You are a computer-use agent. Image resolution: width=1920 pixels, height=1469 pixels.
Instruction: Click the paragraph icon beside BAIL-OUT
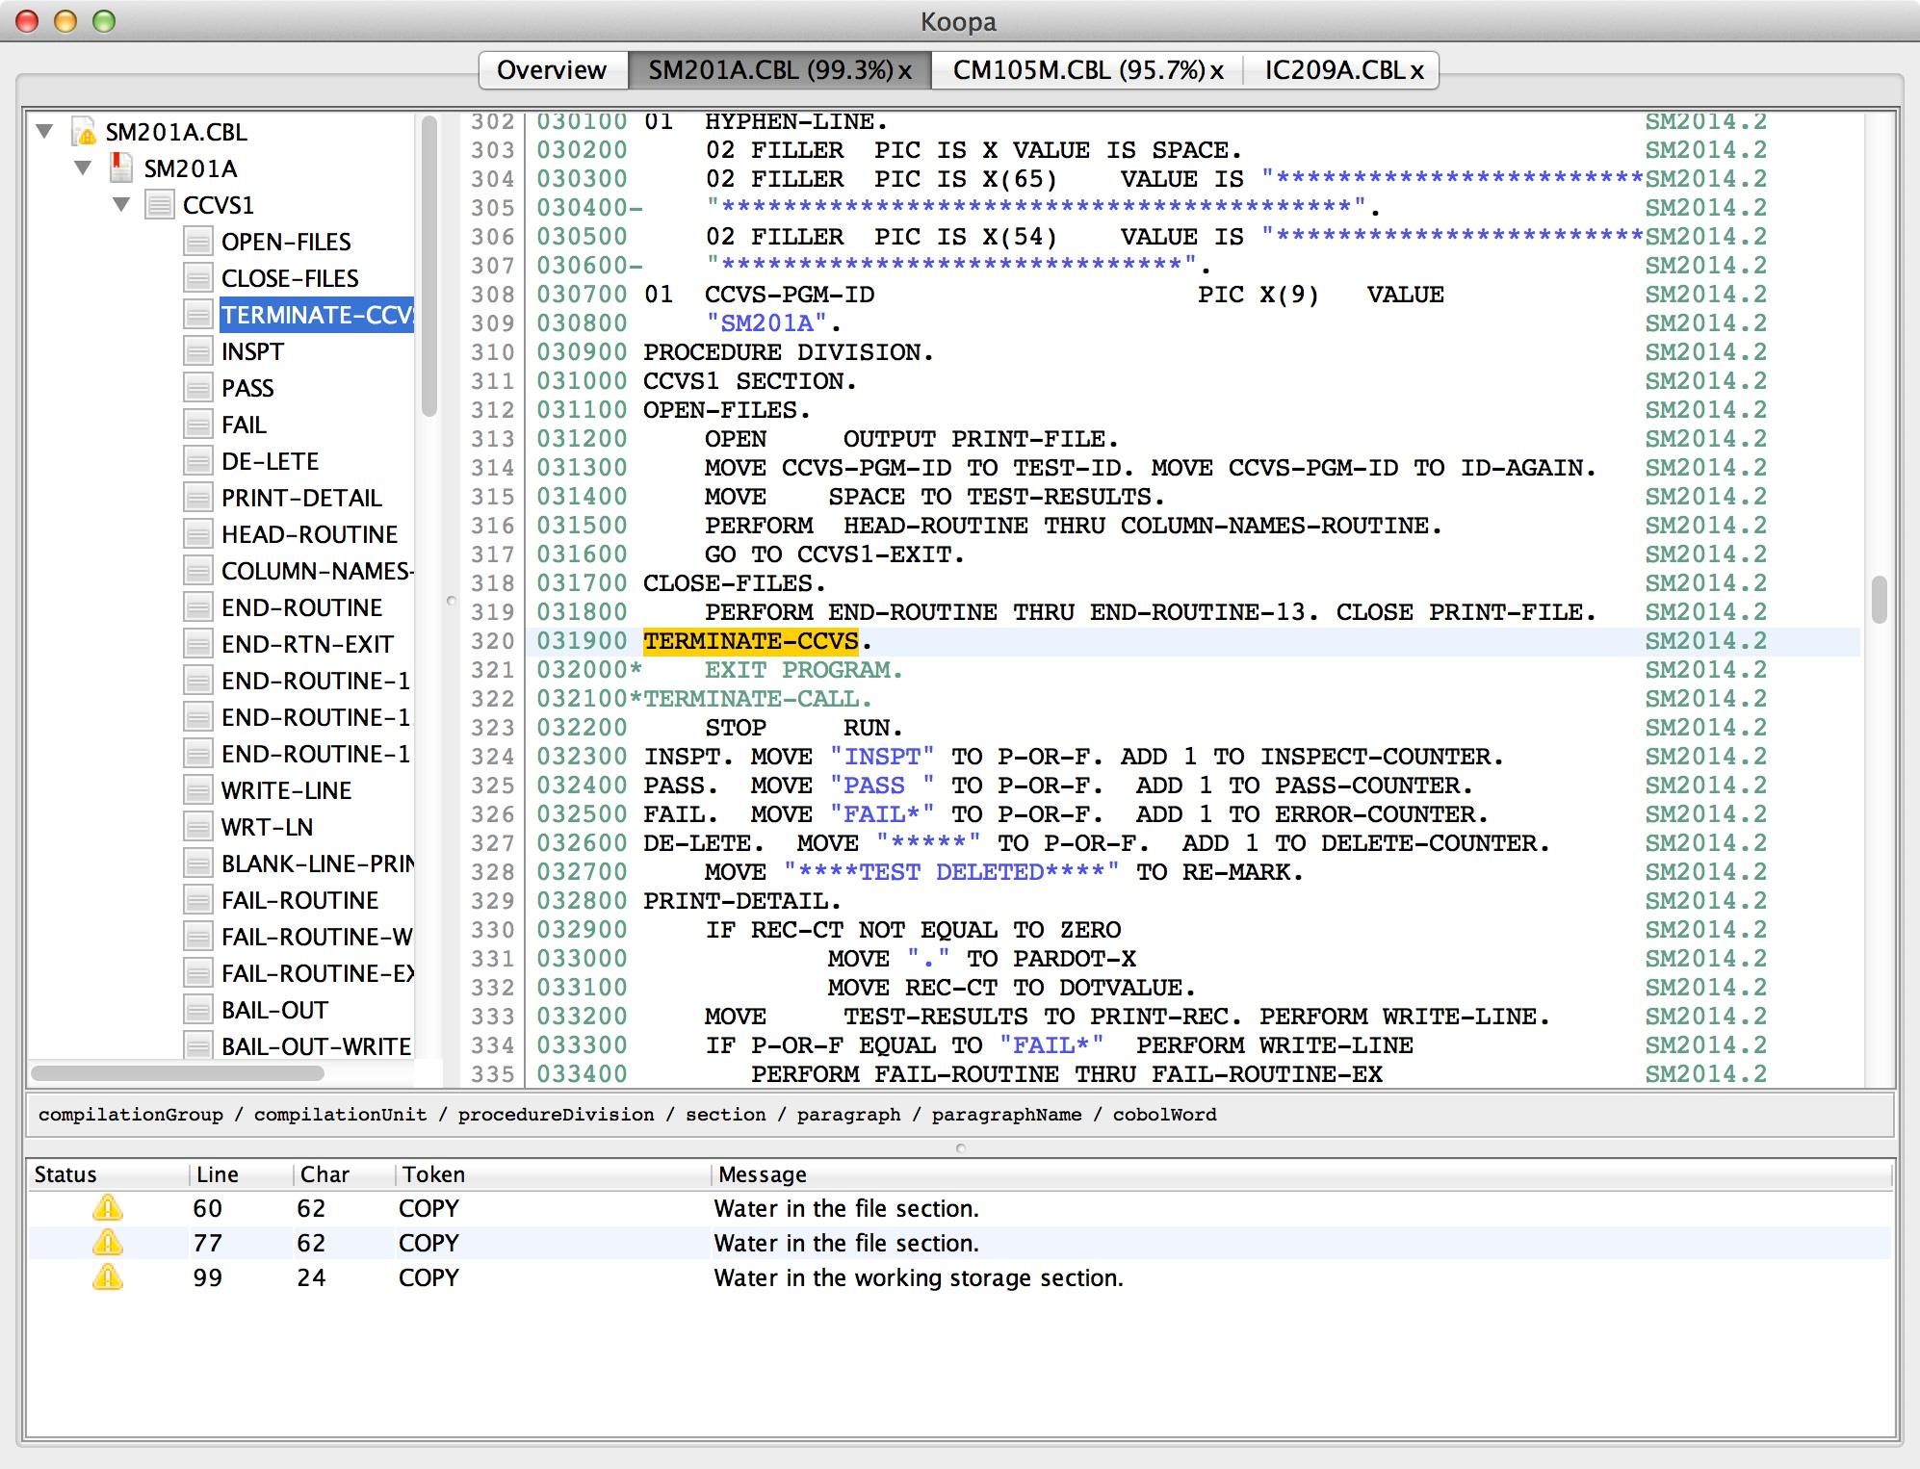pyautogui.click(x=198, y=1010)
